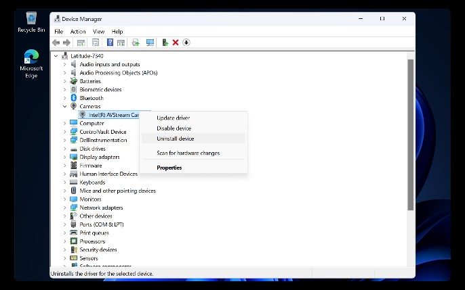The image size is (465, 290).
Task: Open the Action menu
Action: [78, 32]
